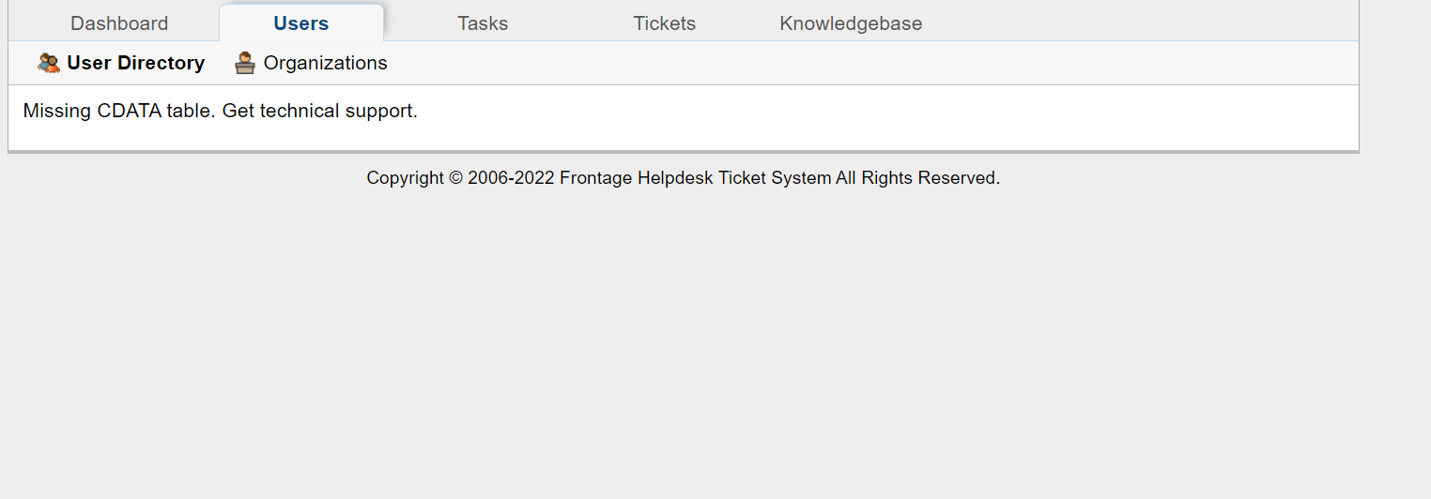This screenshot has width=1431, height=499.
Task: Click blank white panel right of error message
Action: 845,117
